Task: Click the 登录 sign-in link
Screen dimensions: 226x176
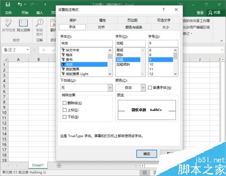Action: click(x=200, y=13)
